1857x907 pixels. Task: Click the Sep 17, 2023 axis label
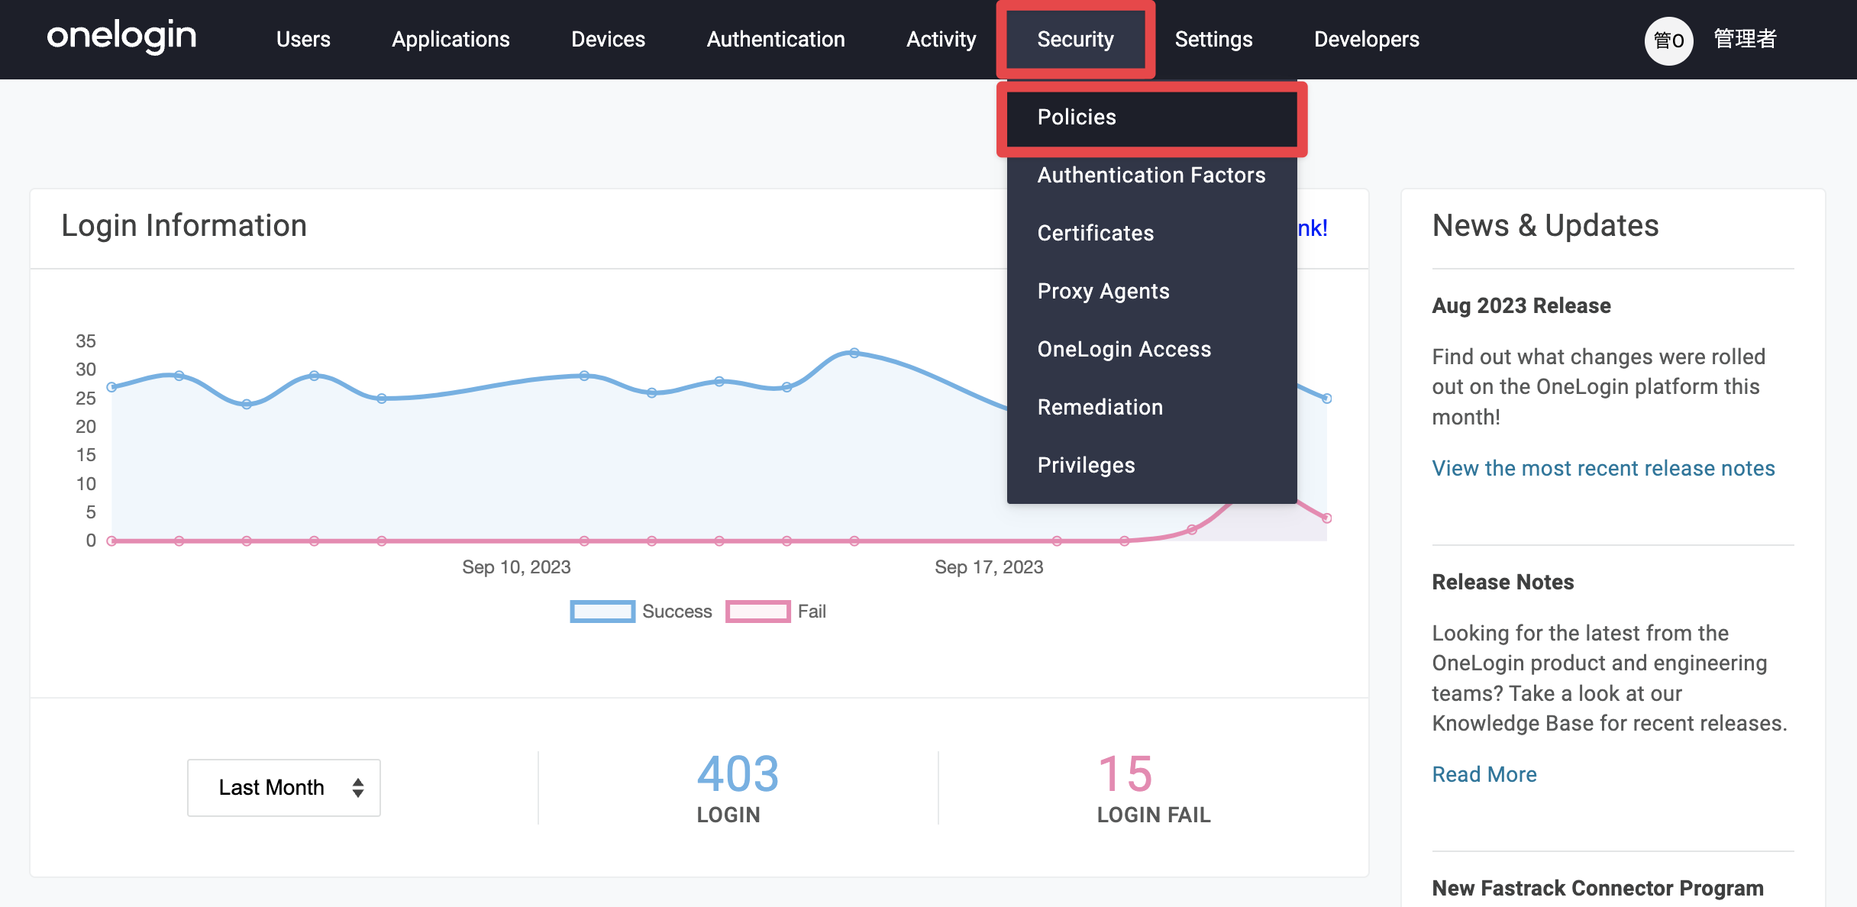point(989,566)
